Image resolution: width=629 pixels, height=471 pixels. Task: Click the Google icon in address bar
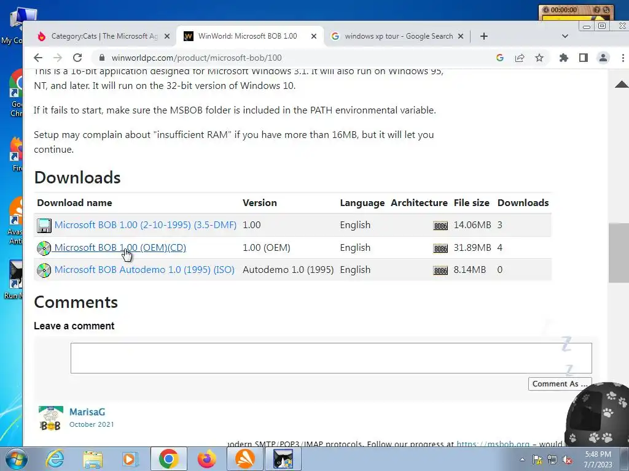click(500, 58)
